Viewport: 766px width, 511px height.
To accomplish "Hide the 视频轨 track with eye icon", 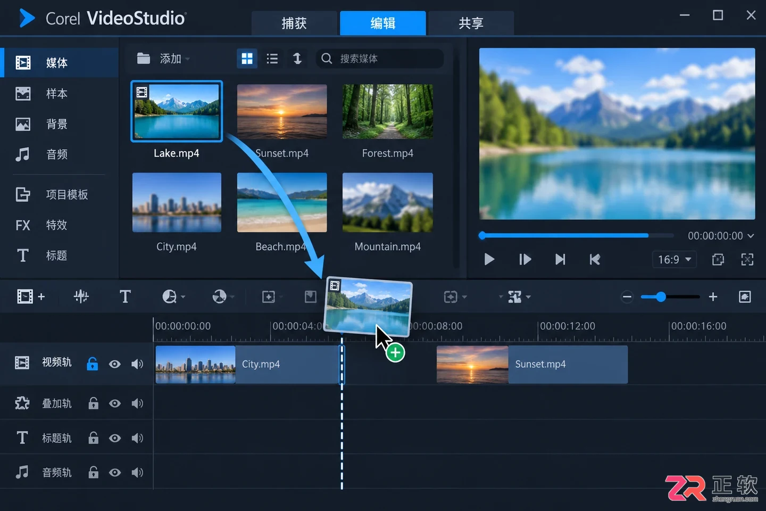I will (115, 364).
